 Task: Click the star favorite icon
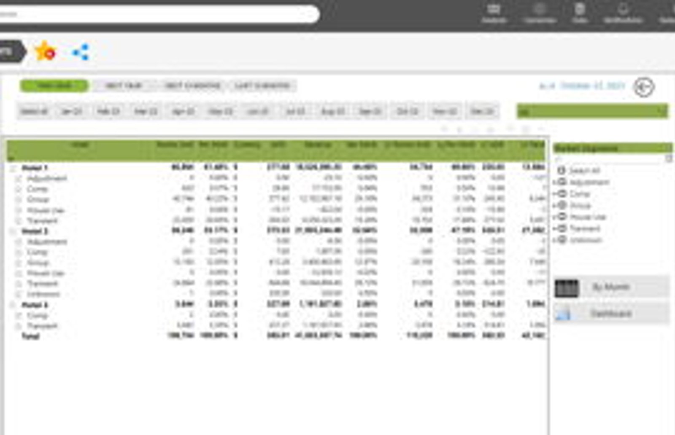(x=45, y=51)
